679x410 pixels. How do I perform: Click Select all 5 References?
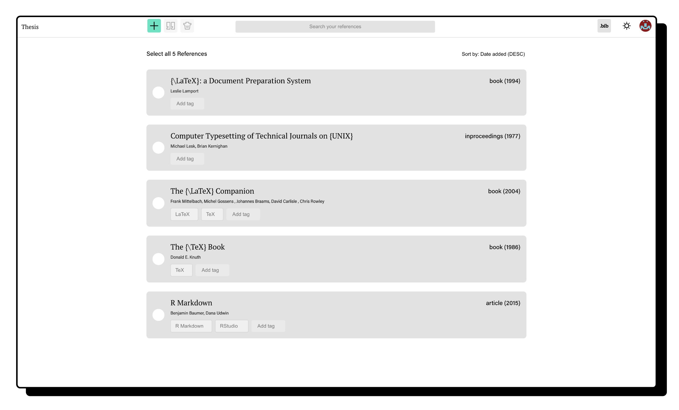177,54
